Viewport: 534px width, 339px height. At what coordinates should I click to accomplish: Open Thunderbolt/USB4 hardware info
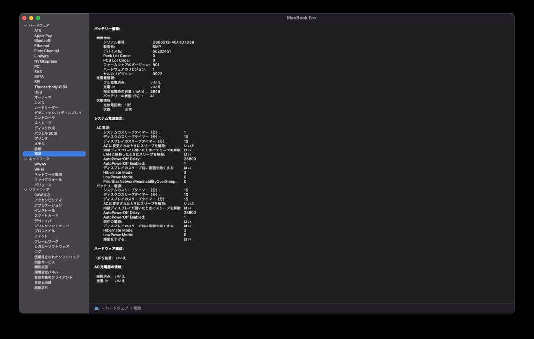(x=50, y=87)
